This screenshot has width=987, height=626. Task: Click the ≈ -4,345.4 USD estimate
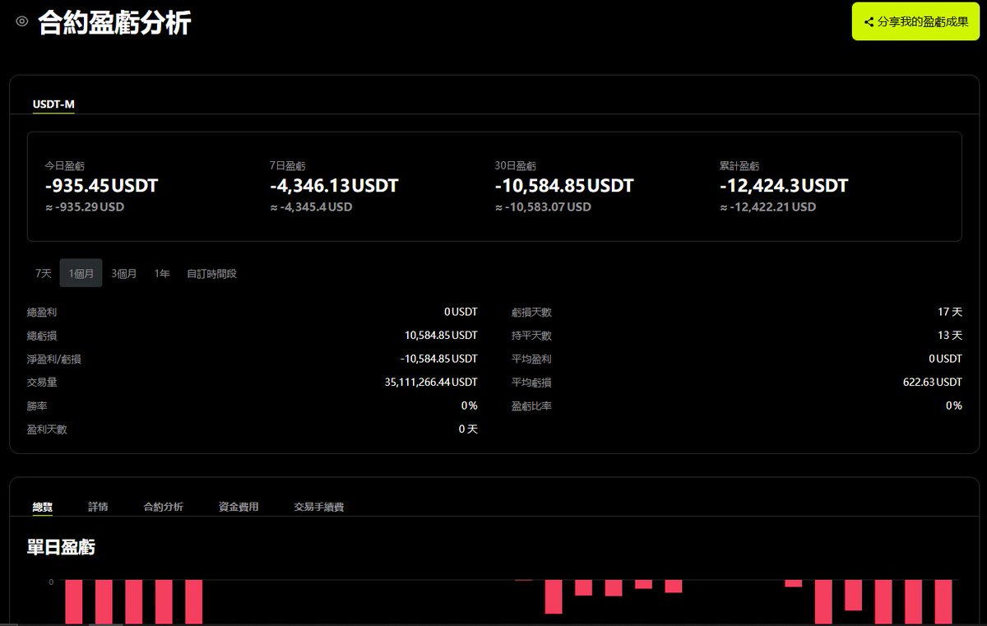point(311,207)
